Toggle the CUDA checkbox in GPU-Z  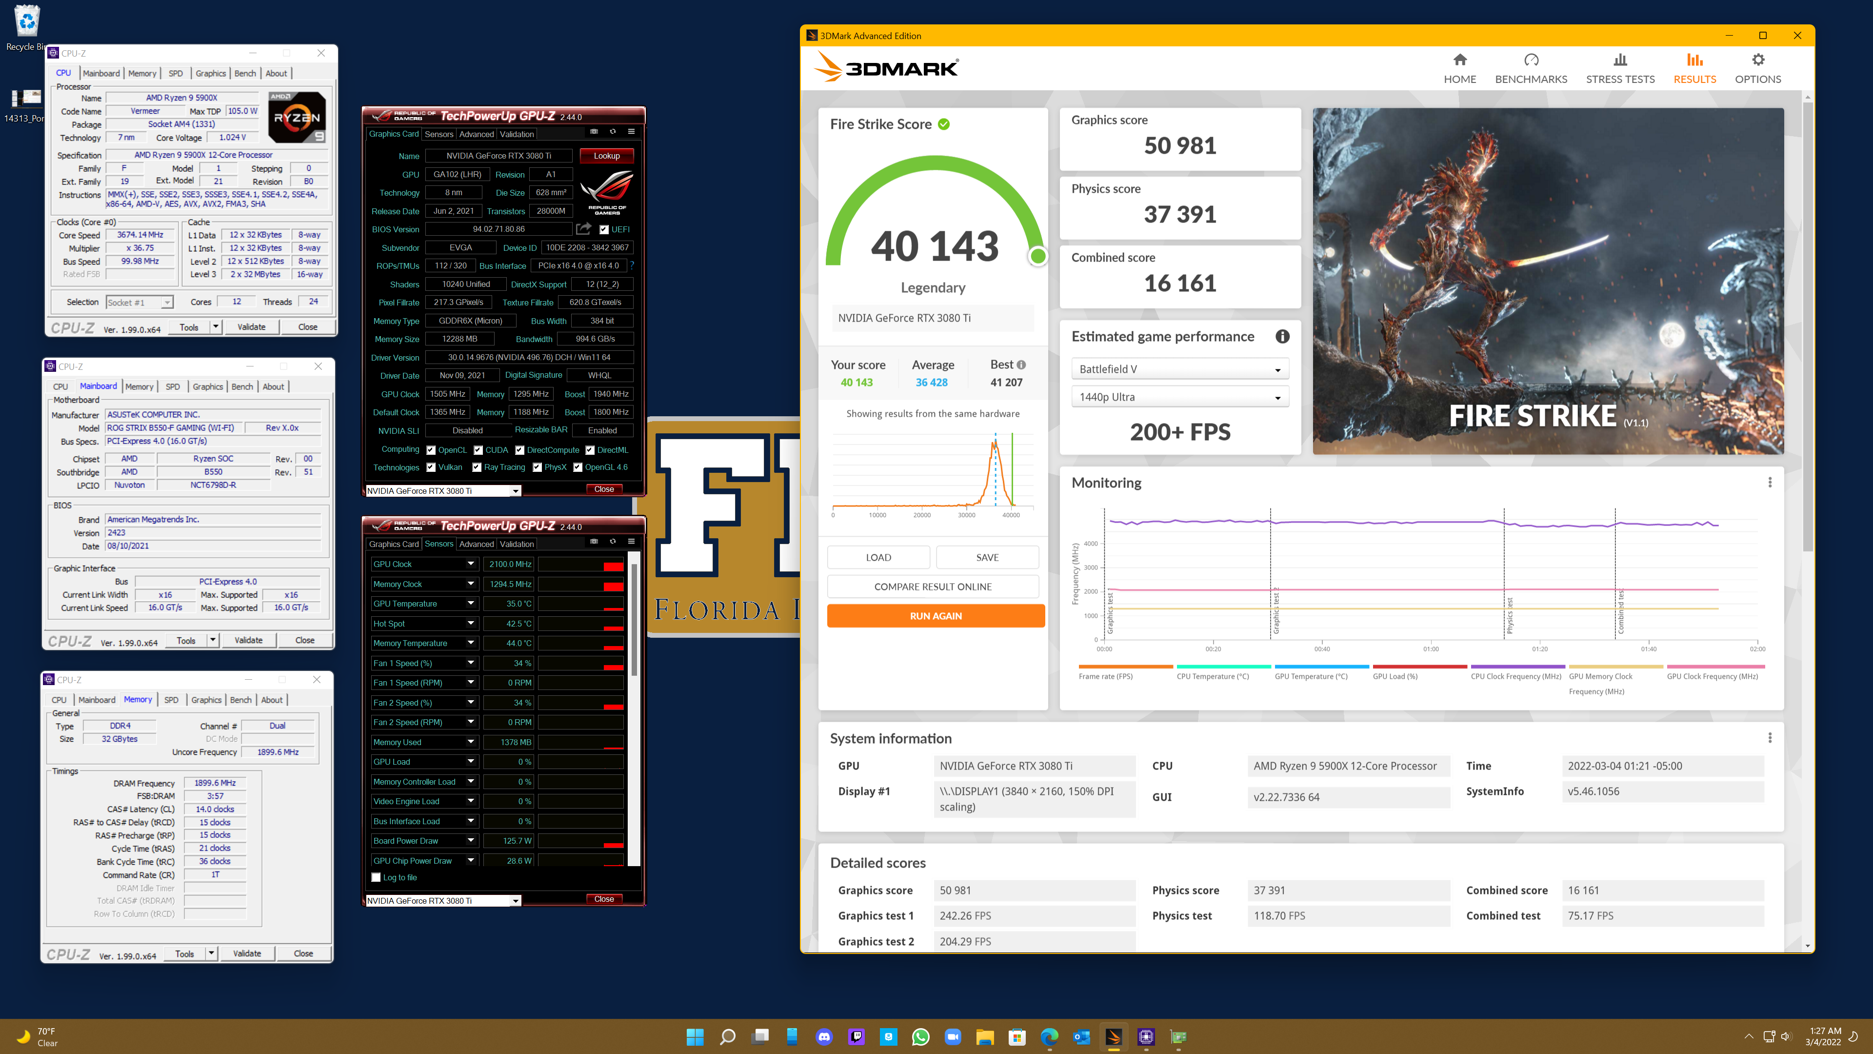pos(478,450)
